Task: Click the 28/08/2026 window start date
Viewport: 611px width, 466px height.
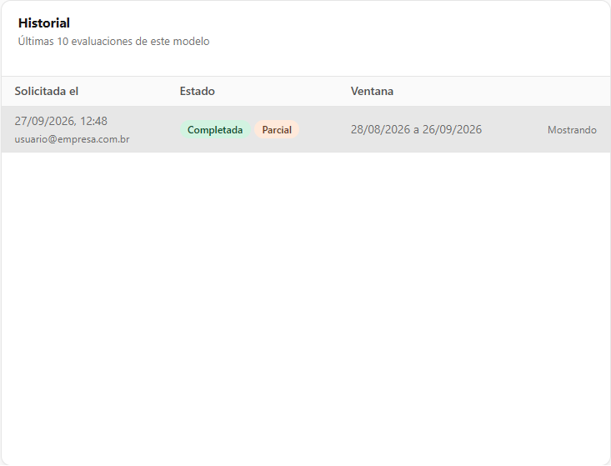Action: (x=380, y=129)
